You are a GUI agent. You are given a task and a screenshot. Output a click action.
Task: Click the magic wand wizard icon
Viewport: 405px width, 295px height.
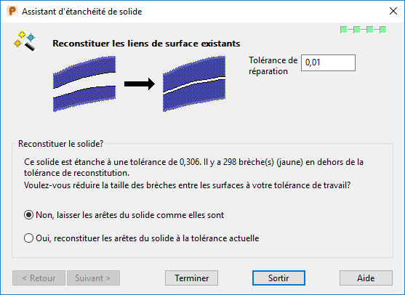[24, 41]
